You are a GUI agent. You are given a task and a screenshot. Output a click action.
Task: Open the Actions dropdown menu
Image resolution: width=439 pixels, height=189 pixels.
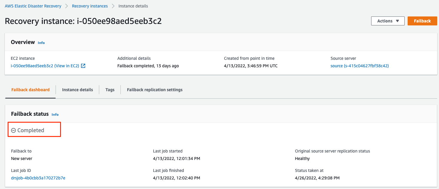[x=388, y=21]
